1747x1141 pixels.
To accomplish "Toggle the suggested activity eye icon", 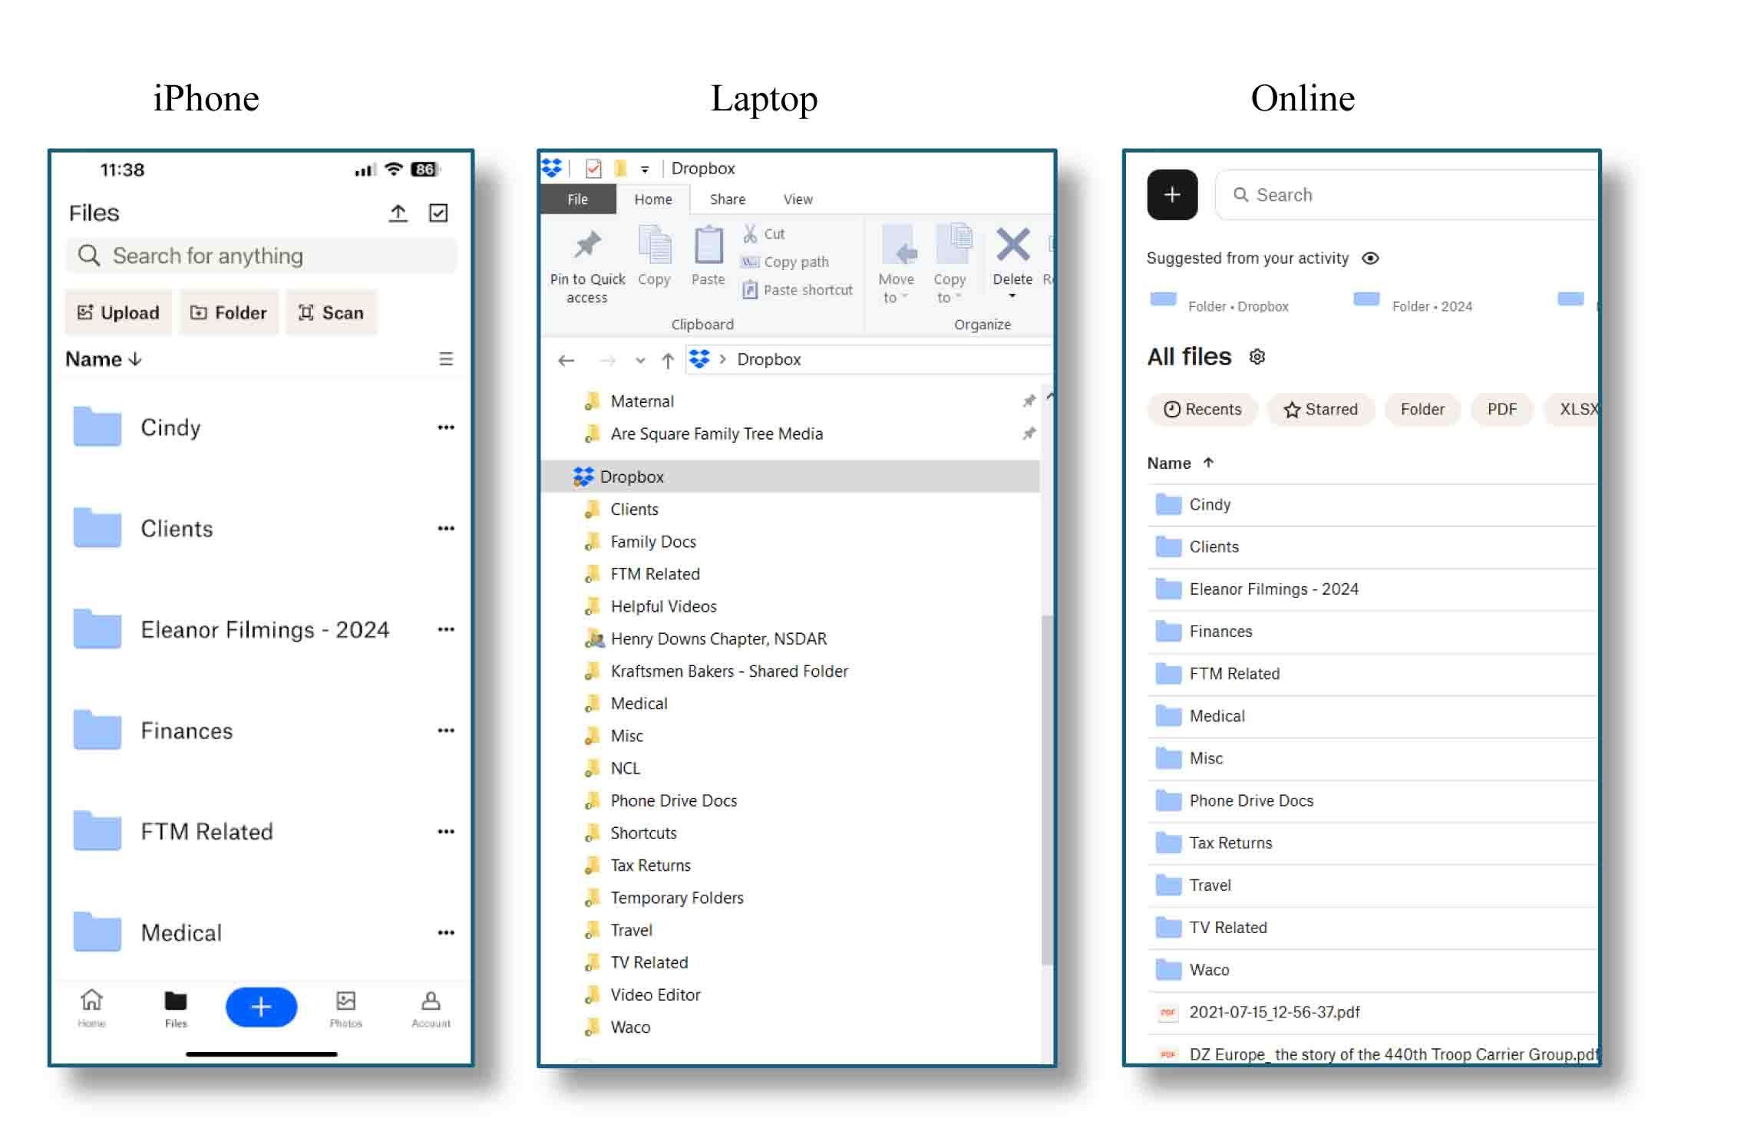I will click(x=1370, y=259).
